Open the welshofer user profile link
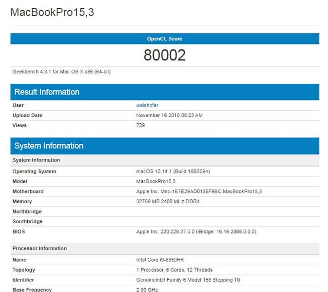The image size is (328, 292). [x=147, y=105]
